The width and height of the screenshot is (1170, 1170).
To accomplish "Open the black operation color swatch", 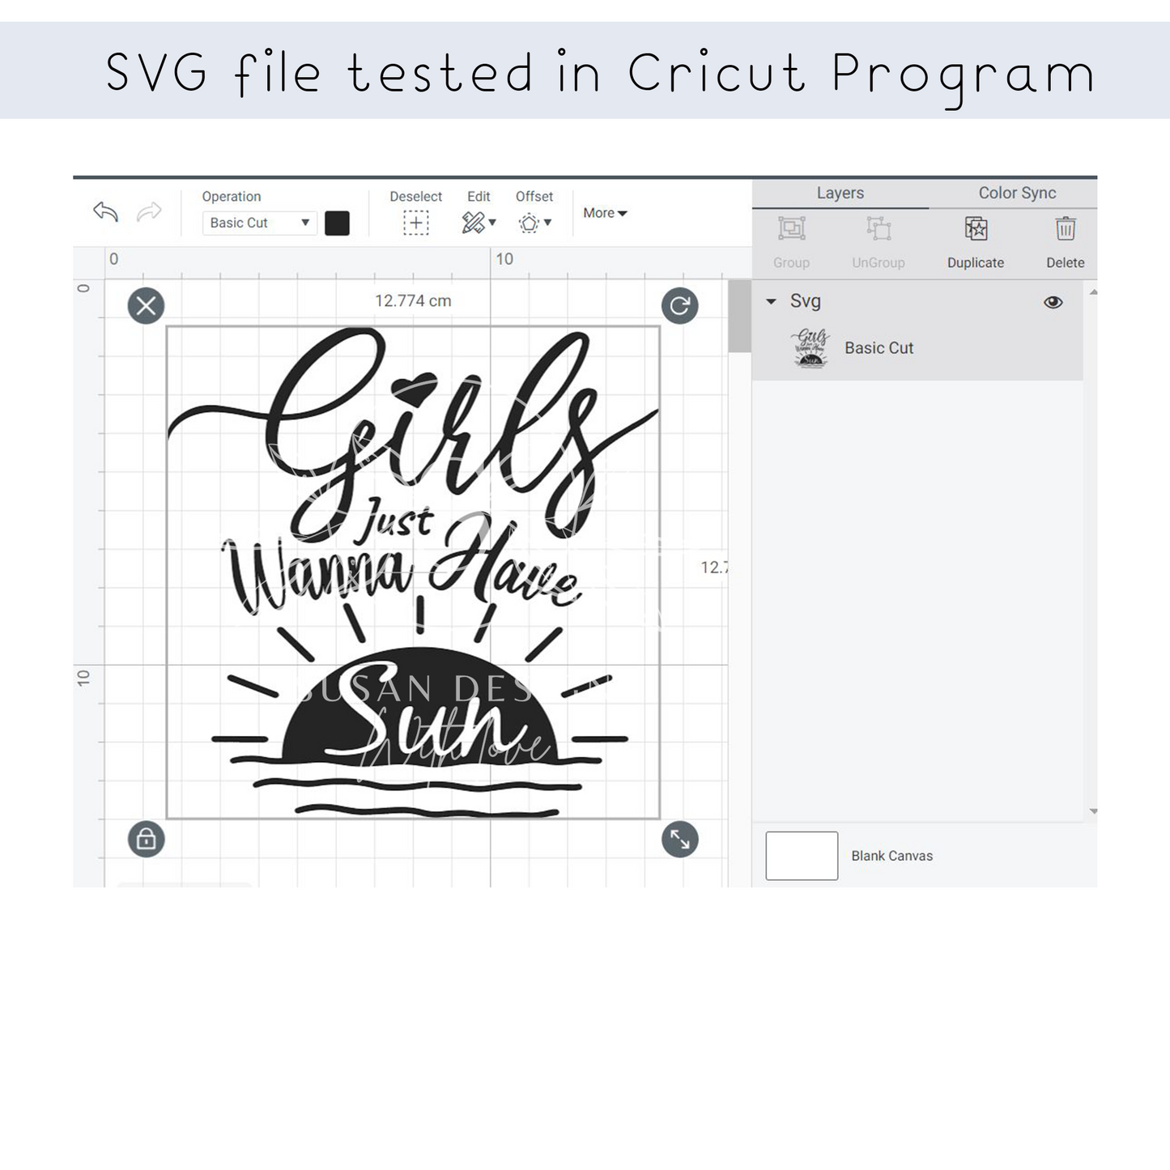I will point(337,223).
